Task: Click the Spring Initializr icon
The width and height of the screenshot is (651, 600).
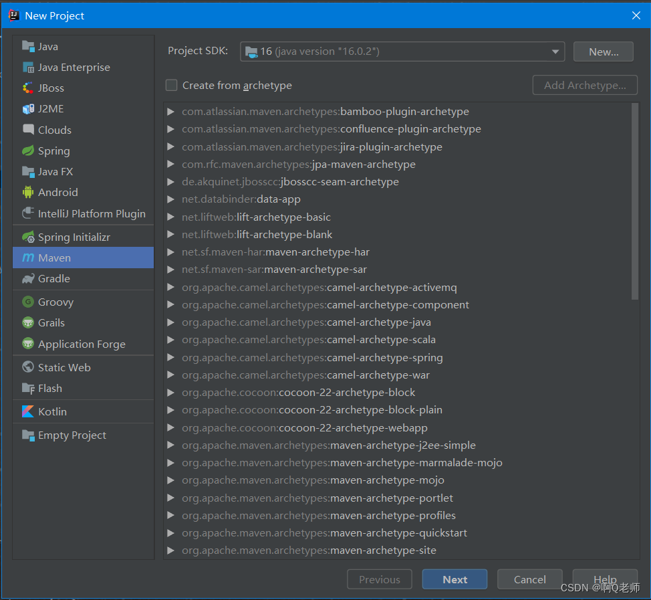Action: [x=28, y=237]
